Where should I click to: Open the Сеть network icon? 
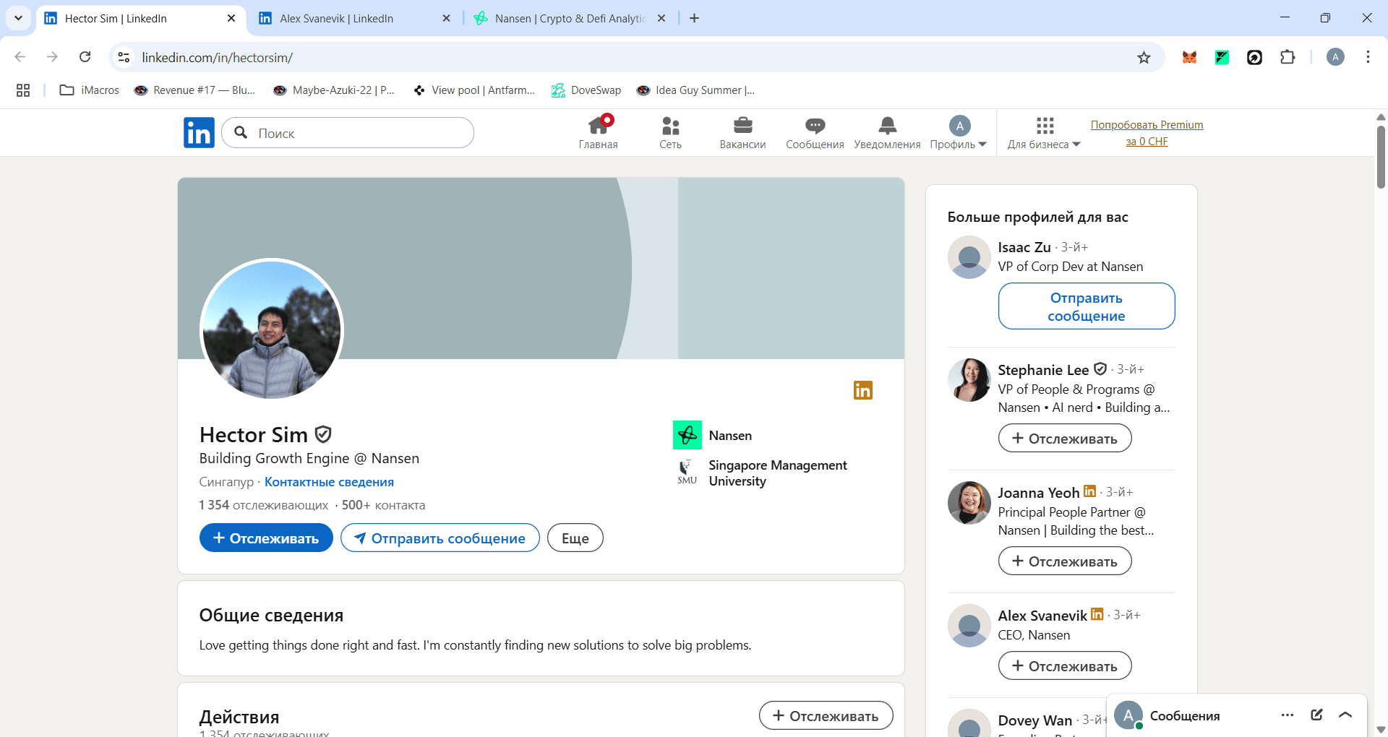point(671,133)
